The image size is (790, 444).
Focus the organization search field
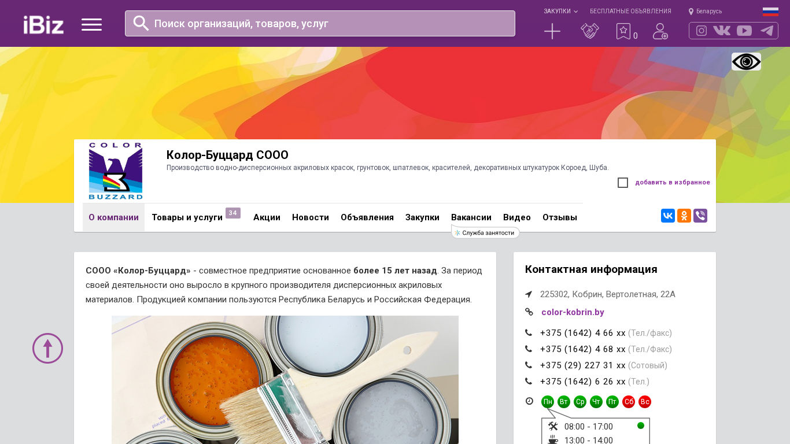pos(320,23)
